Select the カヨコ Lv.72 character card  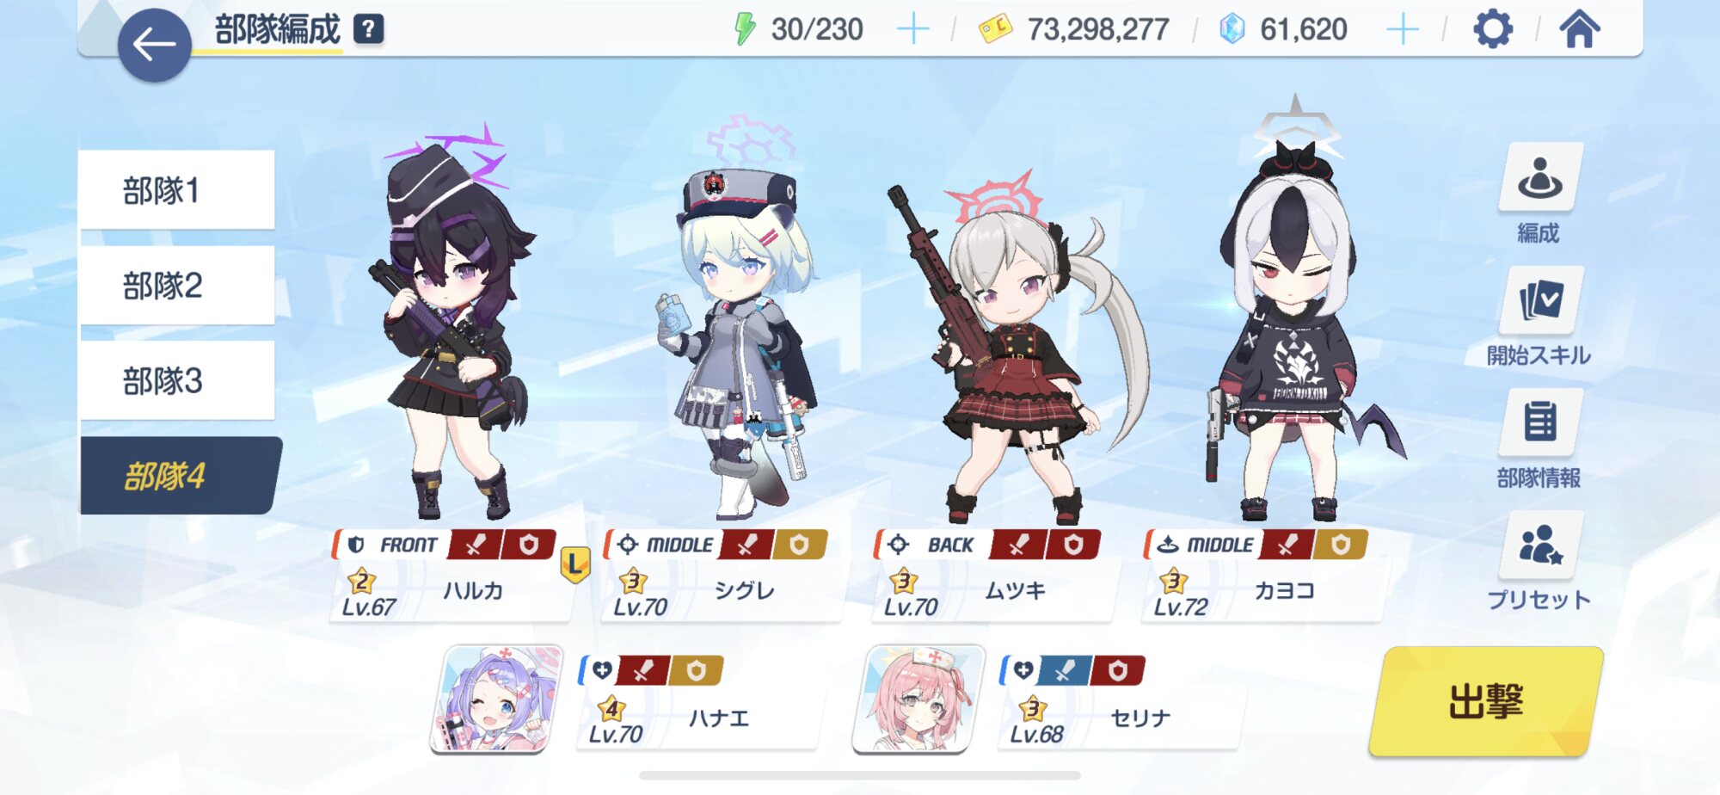tap(1262, 575)
